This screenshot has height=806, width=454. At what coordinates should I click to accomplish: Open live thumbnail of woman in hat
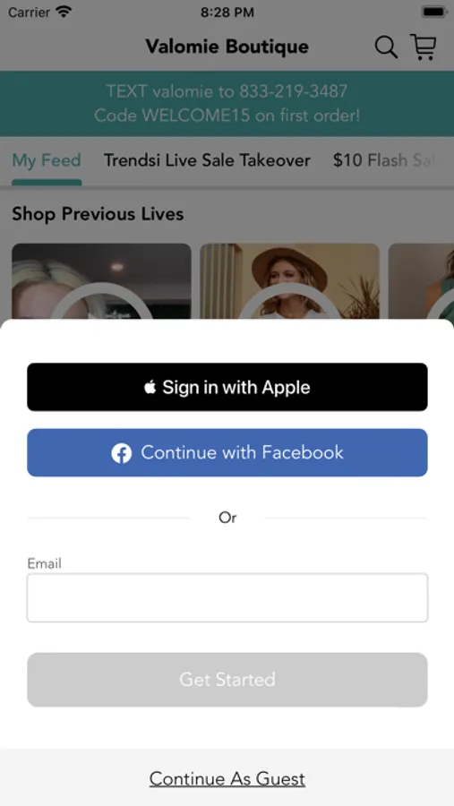click(289, 281)
